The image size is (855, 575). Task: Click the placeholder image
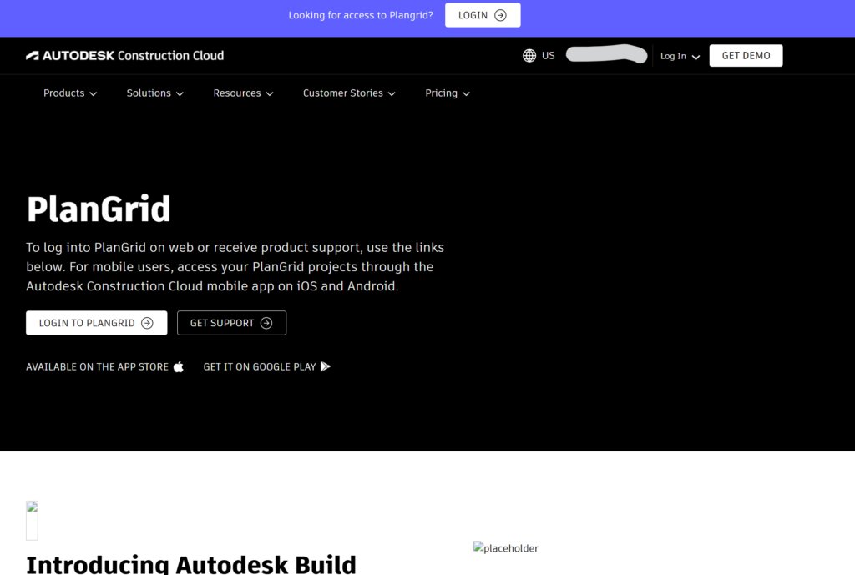[506, 548]
